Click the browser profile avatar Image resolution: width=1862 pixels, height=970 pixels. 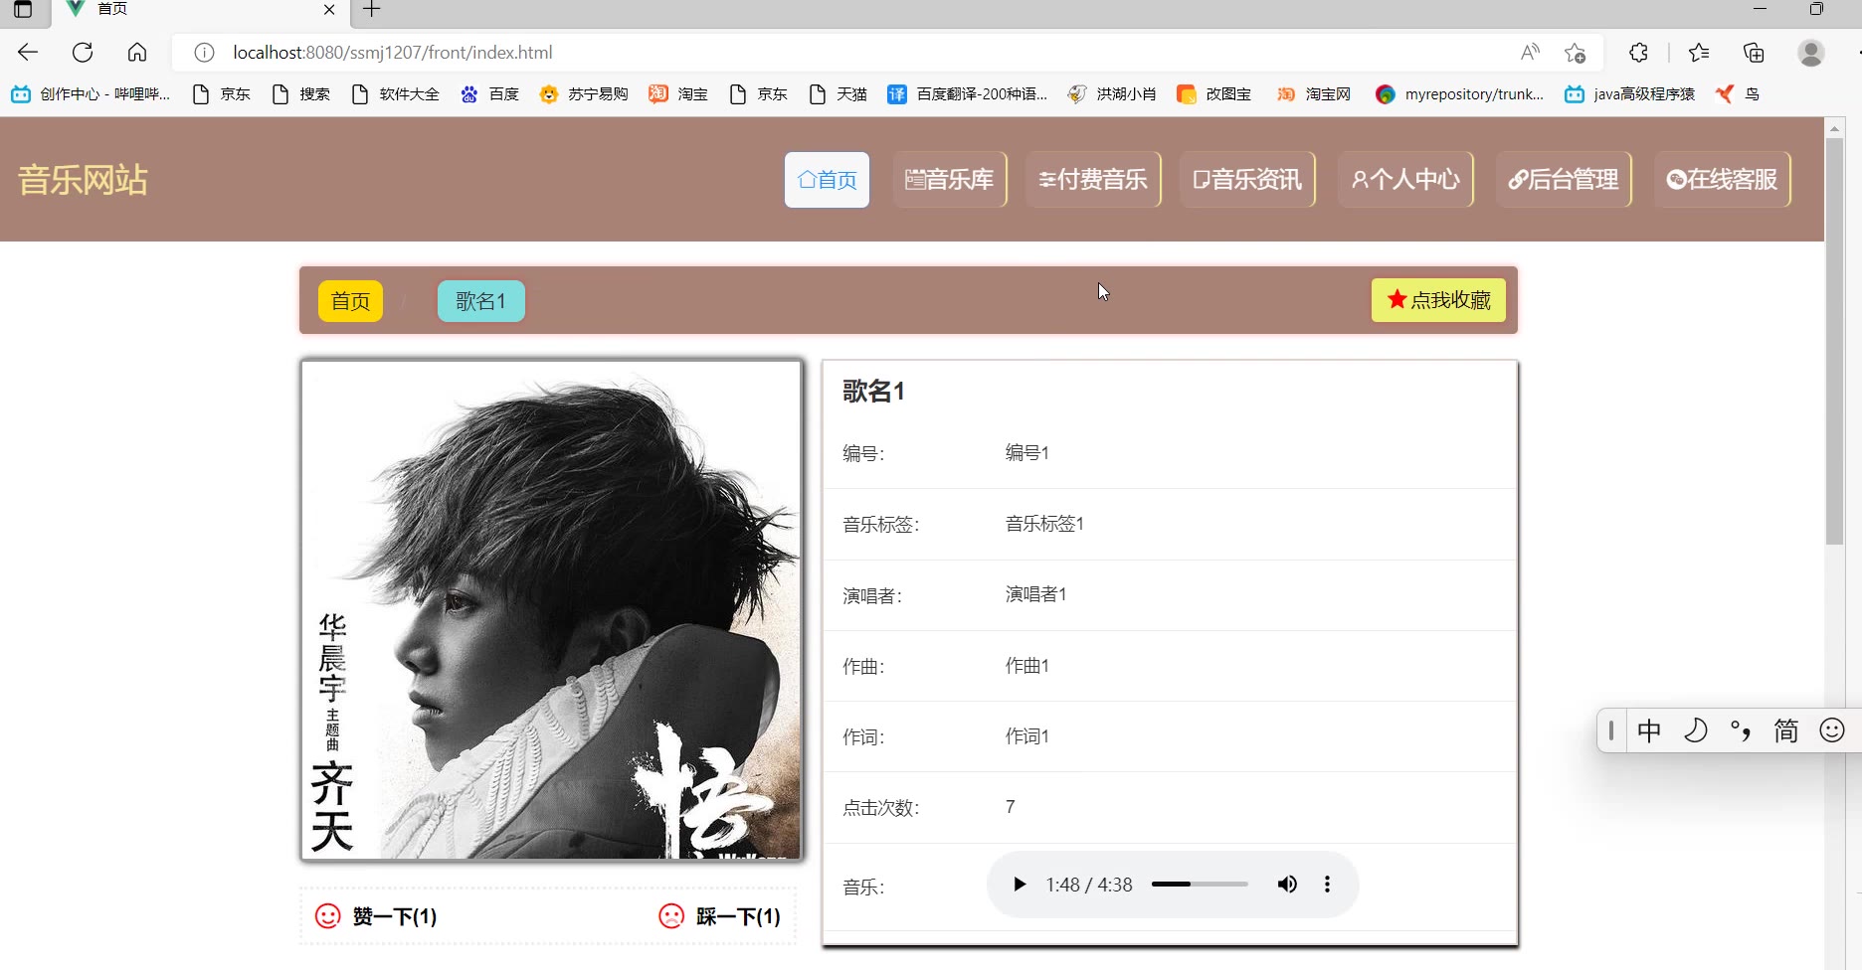coord(1811,53)
